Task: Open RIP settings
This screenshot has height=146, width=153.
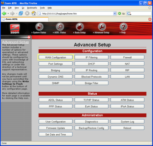Action: click(x=127, y=70)
